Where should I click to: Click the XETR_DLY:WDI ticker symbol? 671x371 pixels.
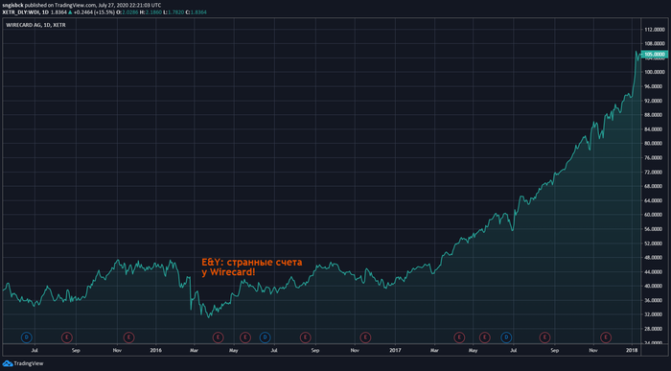tap(20, 12)
